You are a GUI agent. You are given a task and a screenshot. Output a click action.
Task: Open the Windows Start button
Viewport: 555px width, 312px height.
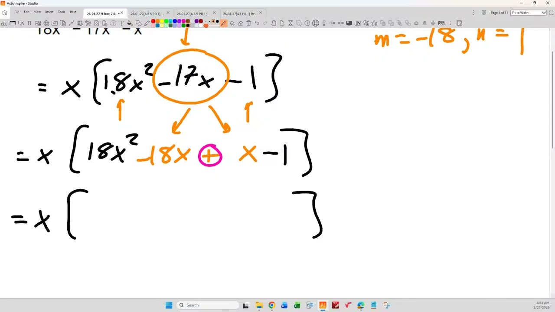point(169,305)
